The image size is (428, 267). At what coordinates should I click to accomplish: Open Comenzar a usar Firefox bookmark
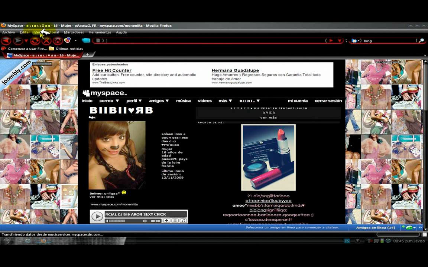pos(24,49)
